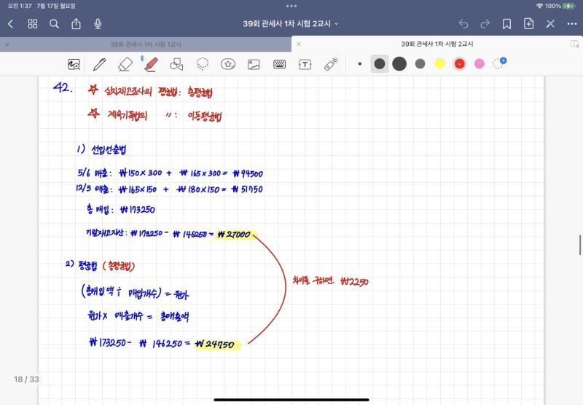
Task: Bookmark this page
Action: click(506, 24)
